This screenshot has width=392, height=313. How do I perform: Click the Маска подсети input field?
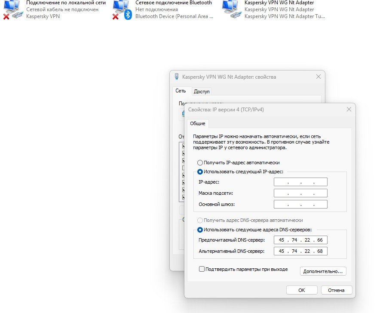click(300, 193)
